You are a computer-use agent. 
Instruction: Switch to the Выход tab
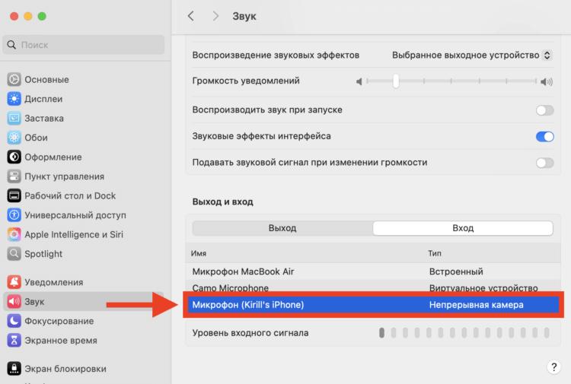pyautogui.click(x=282, y=228)
